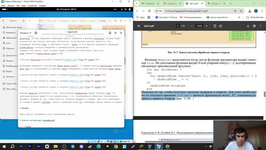Click the search icon in Files window

pos(3,21)
